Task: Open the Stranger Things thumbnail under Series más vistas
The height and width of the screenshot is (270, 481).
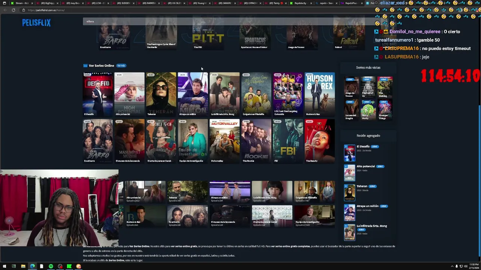Action: coord(384,110)
